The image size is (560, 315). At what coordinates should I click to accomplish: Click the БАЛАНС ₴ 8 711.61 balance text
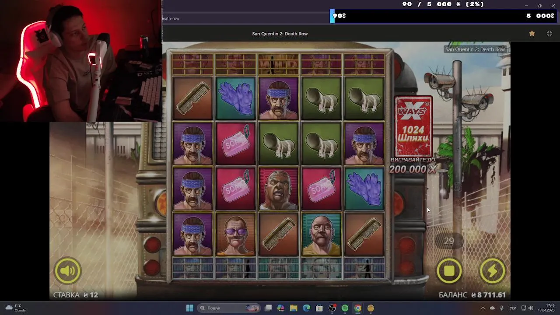coord(472,295)
